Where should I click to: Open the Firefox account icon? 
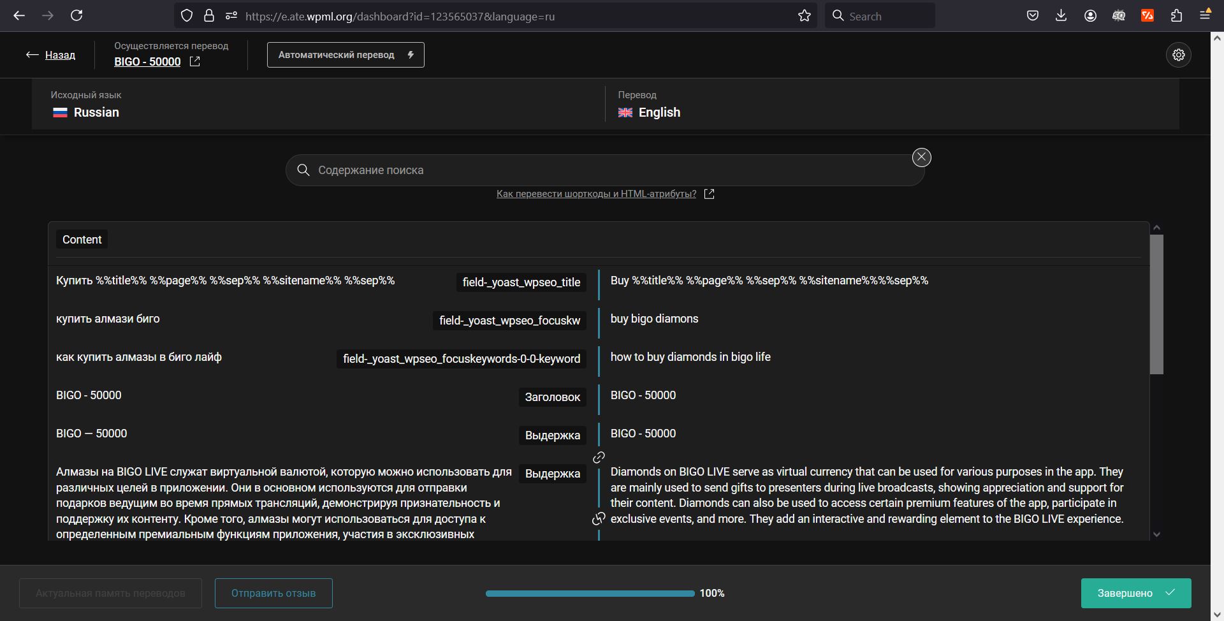[1090, 16]
